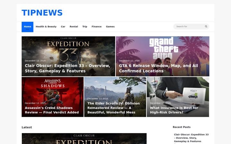The image size is (231, 144).
Task: Click the date on Oblivion Remastered card
Action: [98, 99]
